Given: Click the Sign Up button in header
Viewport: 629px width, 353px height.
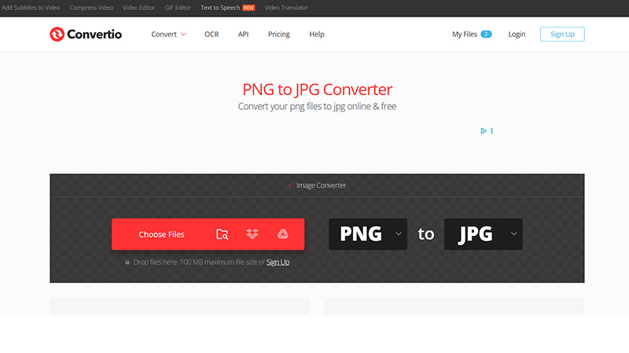Looking at the screenshot, I should coord(561,35).
